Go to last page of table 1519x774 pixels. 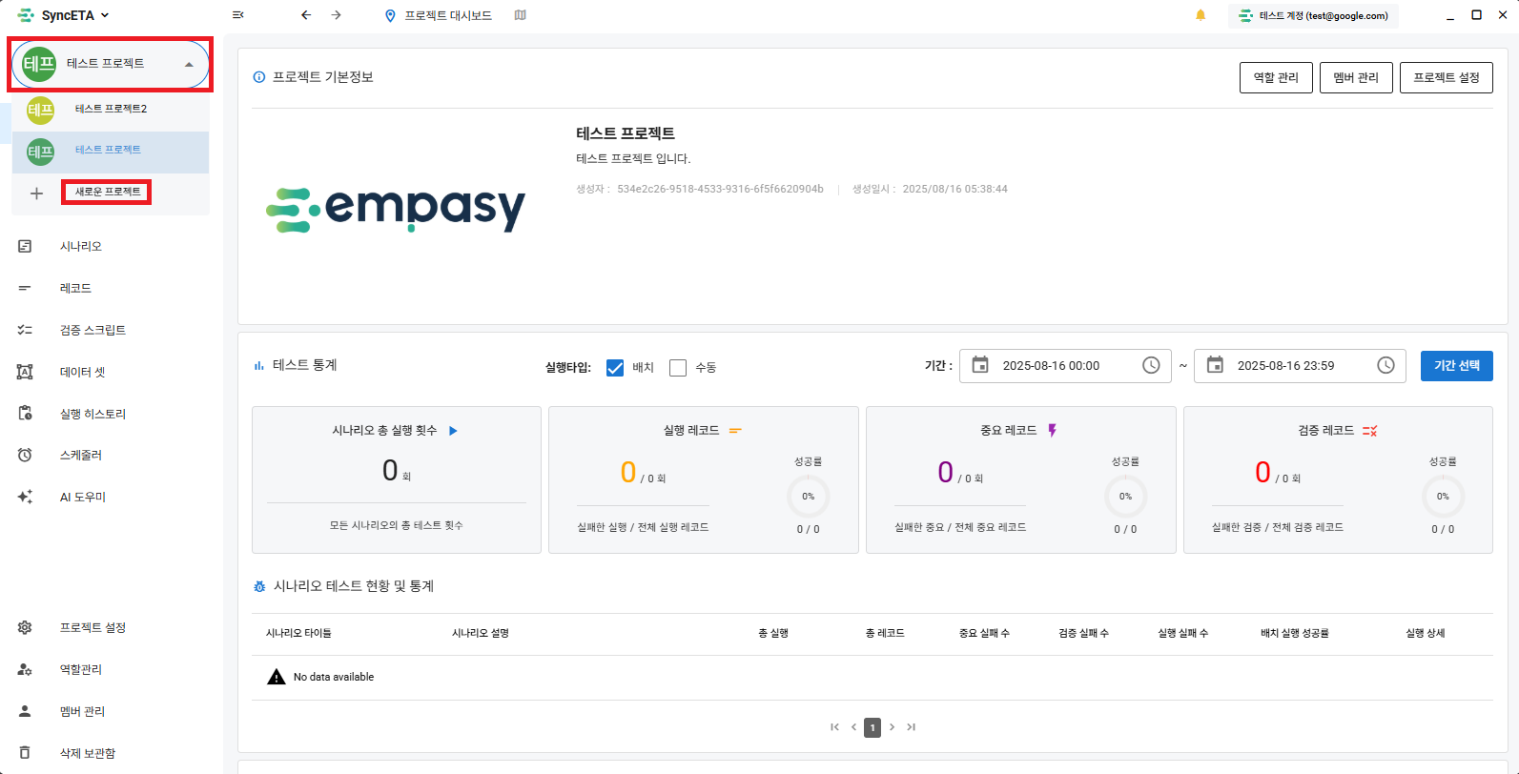(x=911, y=727)
